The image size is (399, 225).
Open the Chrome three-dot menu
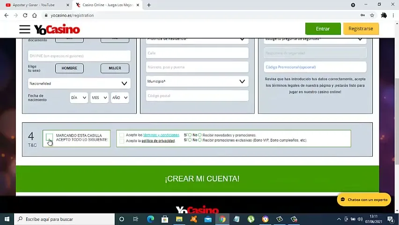point(393,15)
